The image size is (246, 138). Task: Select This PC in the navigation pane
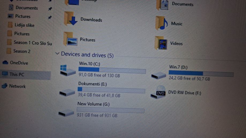[17, 74]
